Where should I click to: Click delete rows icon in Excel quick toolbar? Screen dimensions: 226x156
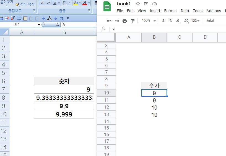(x=7, y=18)
